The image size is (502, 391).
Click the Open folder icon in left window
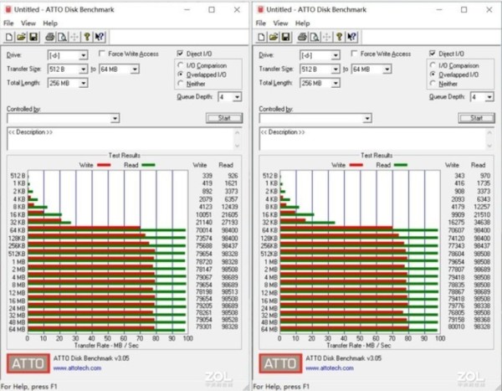pos(20,37)
